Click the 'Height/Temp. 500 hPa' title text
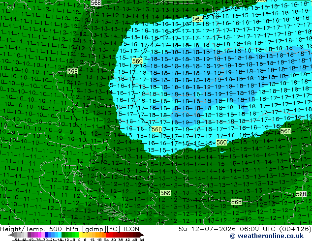 tap(39, 229)
